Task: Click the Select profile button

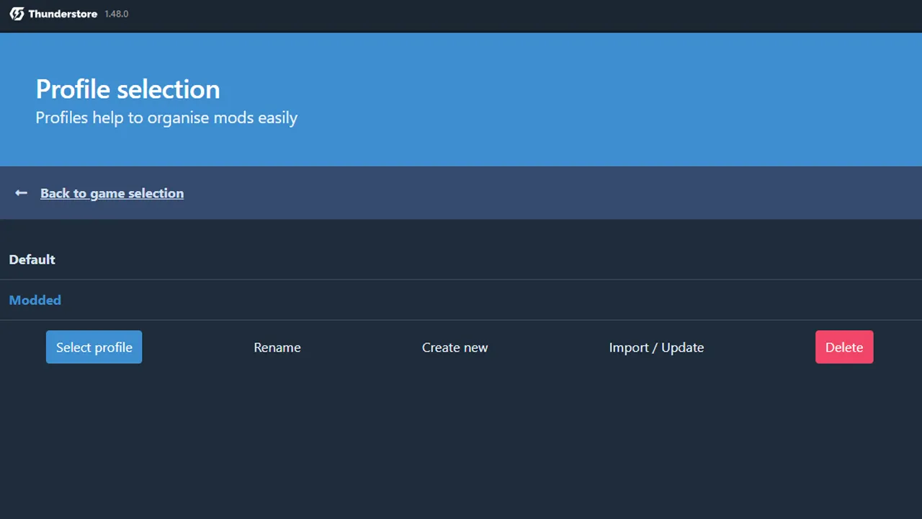Action: point(94,347)
